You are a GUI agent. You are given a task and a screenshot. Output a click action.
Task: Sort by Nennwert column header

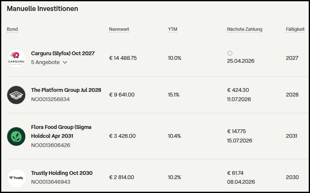pyautogui.click(x=119, y=29)
